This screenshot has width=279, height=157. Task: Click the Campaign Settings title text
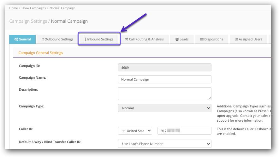point(28,21)
